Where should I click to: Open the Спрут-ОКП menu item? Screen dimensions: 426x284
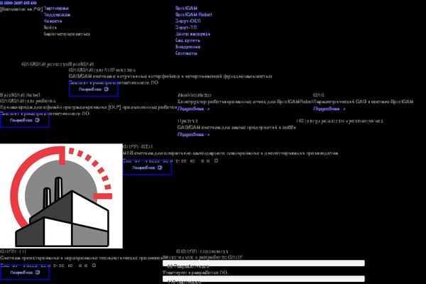[187, 21]
